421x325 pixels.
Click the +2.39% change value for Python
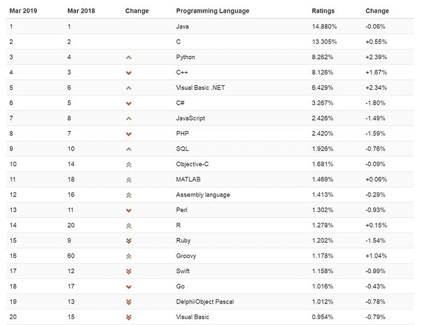pos(376,57)
